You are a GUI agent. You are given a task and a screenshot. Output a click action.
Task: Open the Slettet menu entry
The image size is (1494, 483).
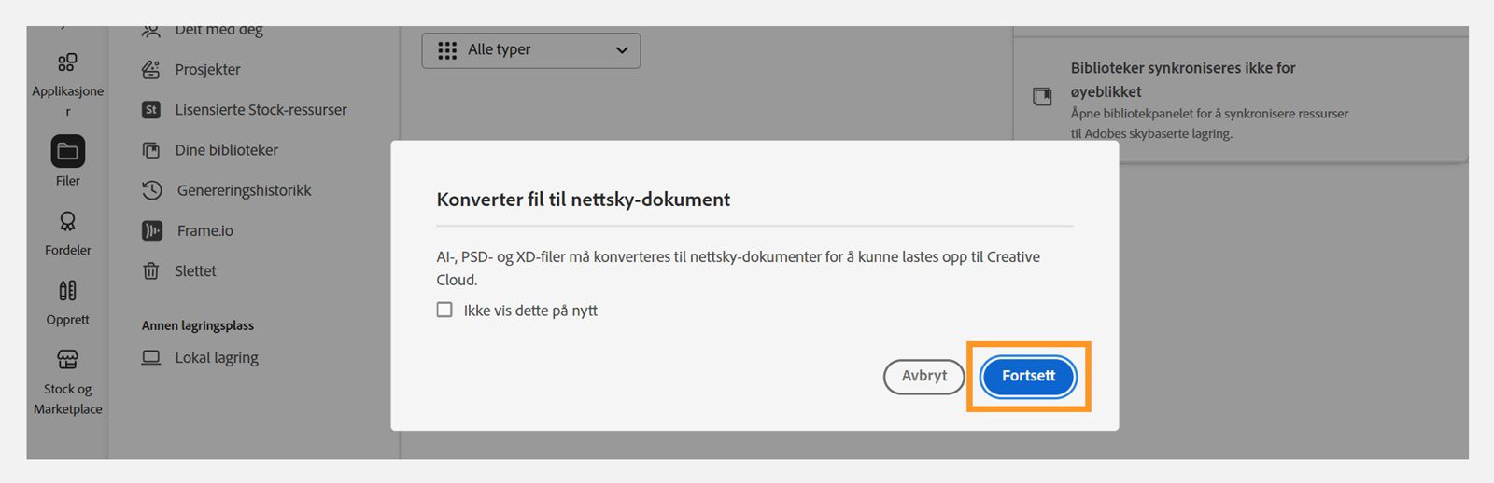[195, 271]
